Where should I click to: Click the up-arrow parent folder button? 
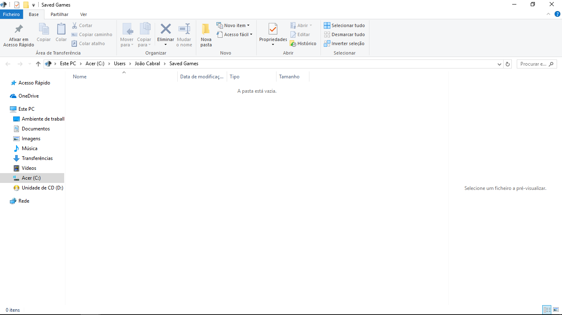click(x=38, y=64)
